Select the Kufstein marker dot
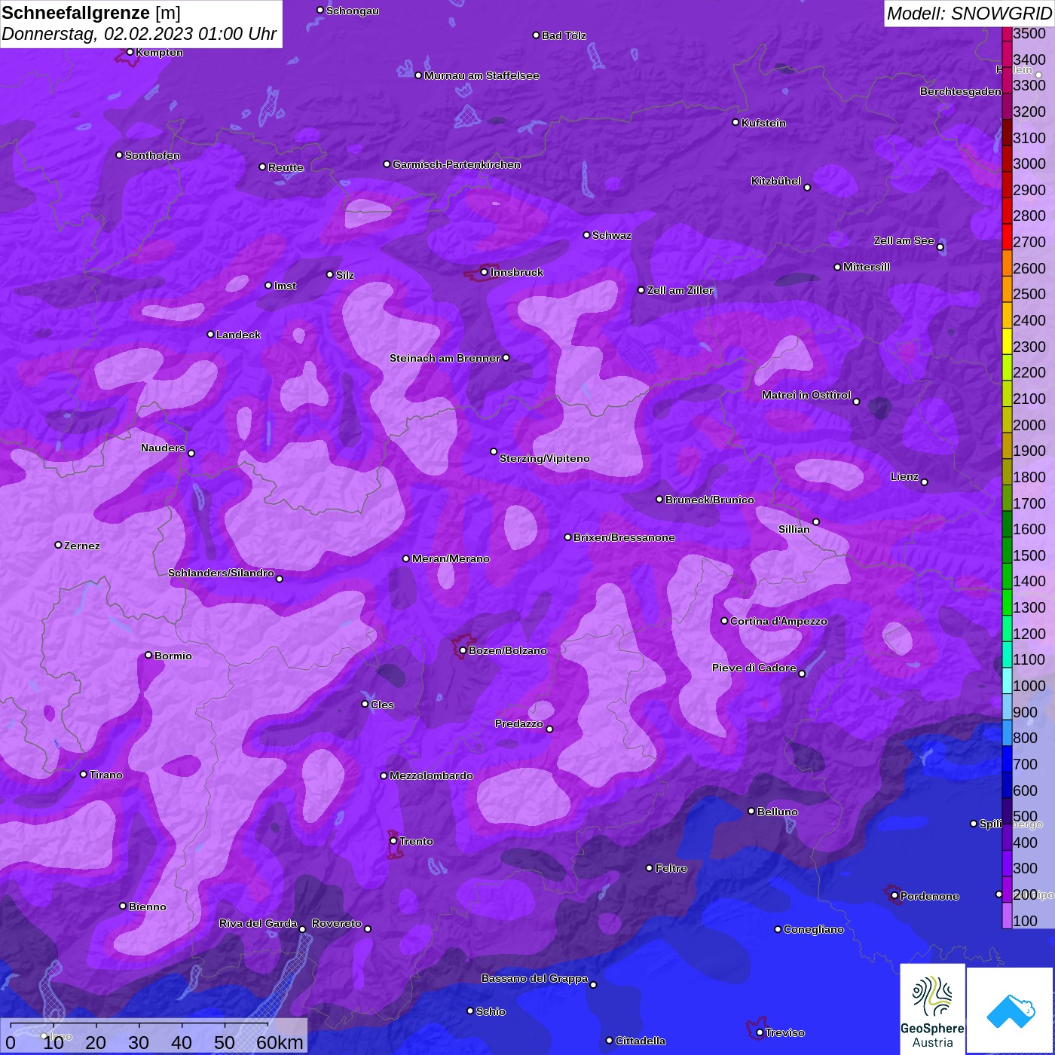Viewport: 1055px width, 1055px height. (x=735, y=122)
